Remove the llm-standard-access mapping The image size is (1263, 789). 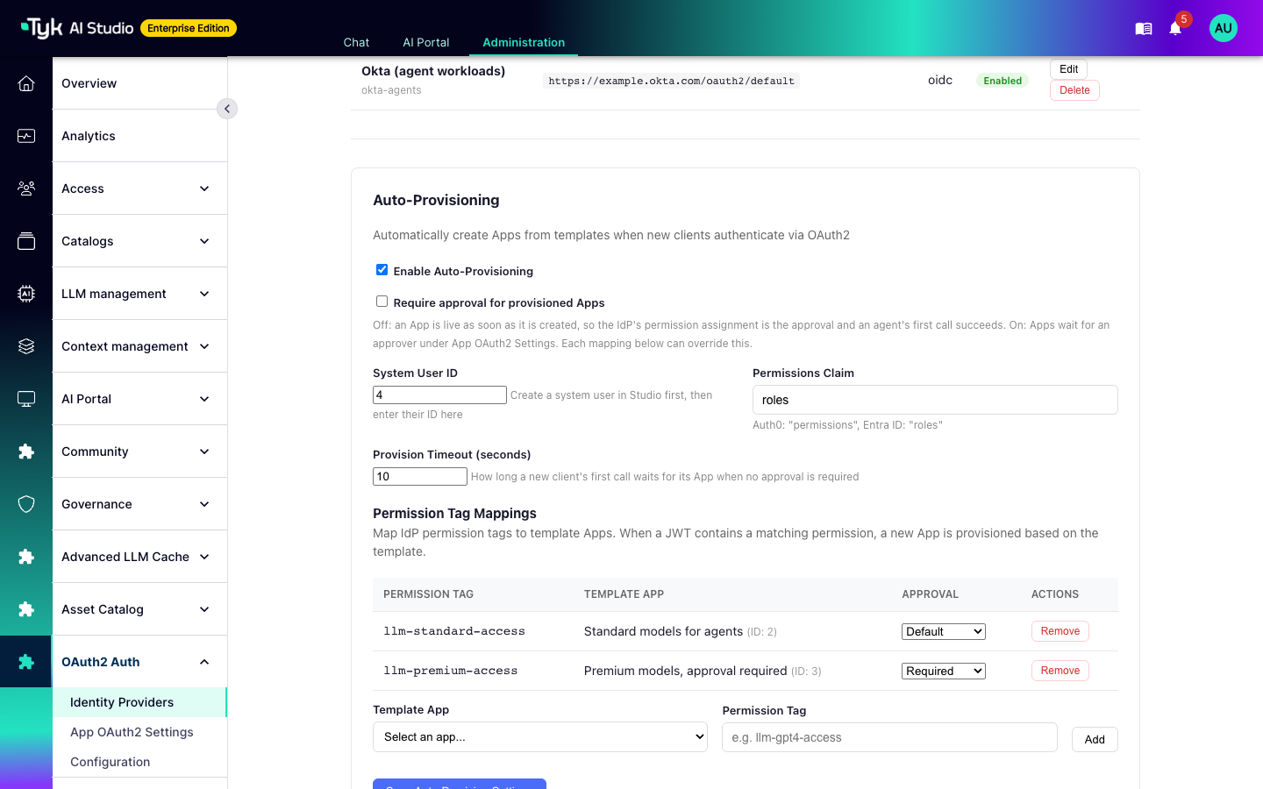click(1060, 631)
